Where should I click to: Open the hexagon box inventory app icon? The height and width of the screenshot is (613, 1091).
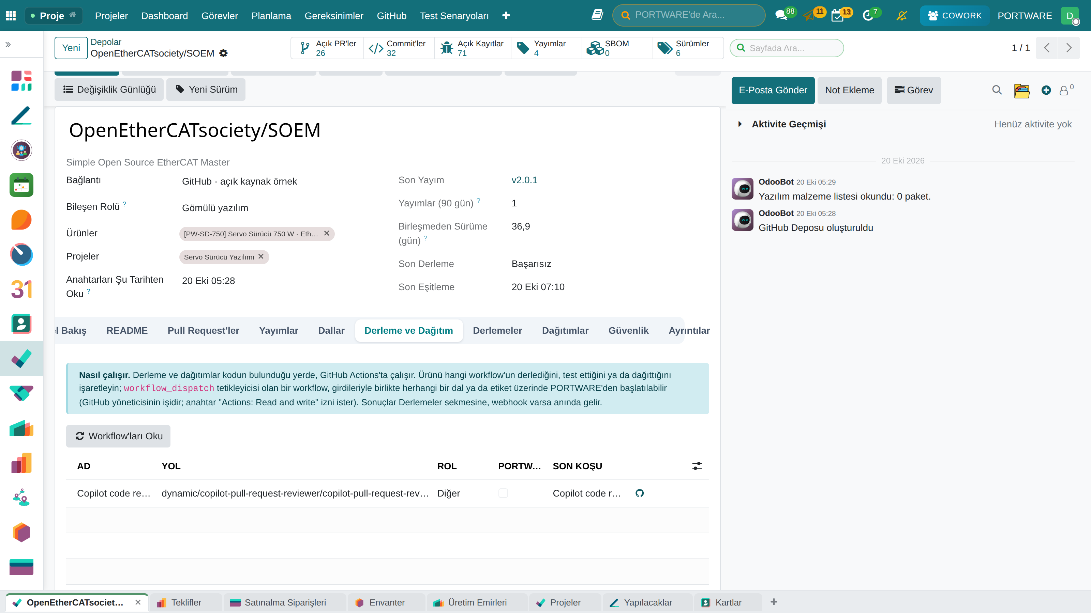click(21, 532)
